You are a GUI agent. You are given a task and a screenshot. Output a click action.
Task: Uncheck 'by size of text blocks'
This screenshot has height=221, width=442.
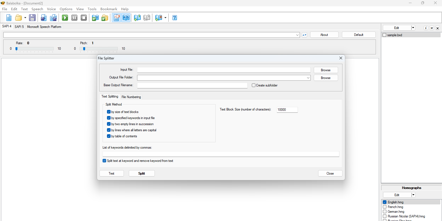point(109,112)
